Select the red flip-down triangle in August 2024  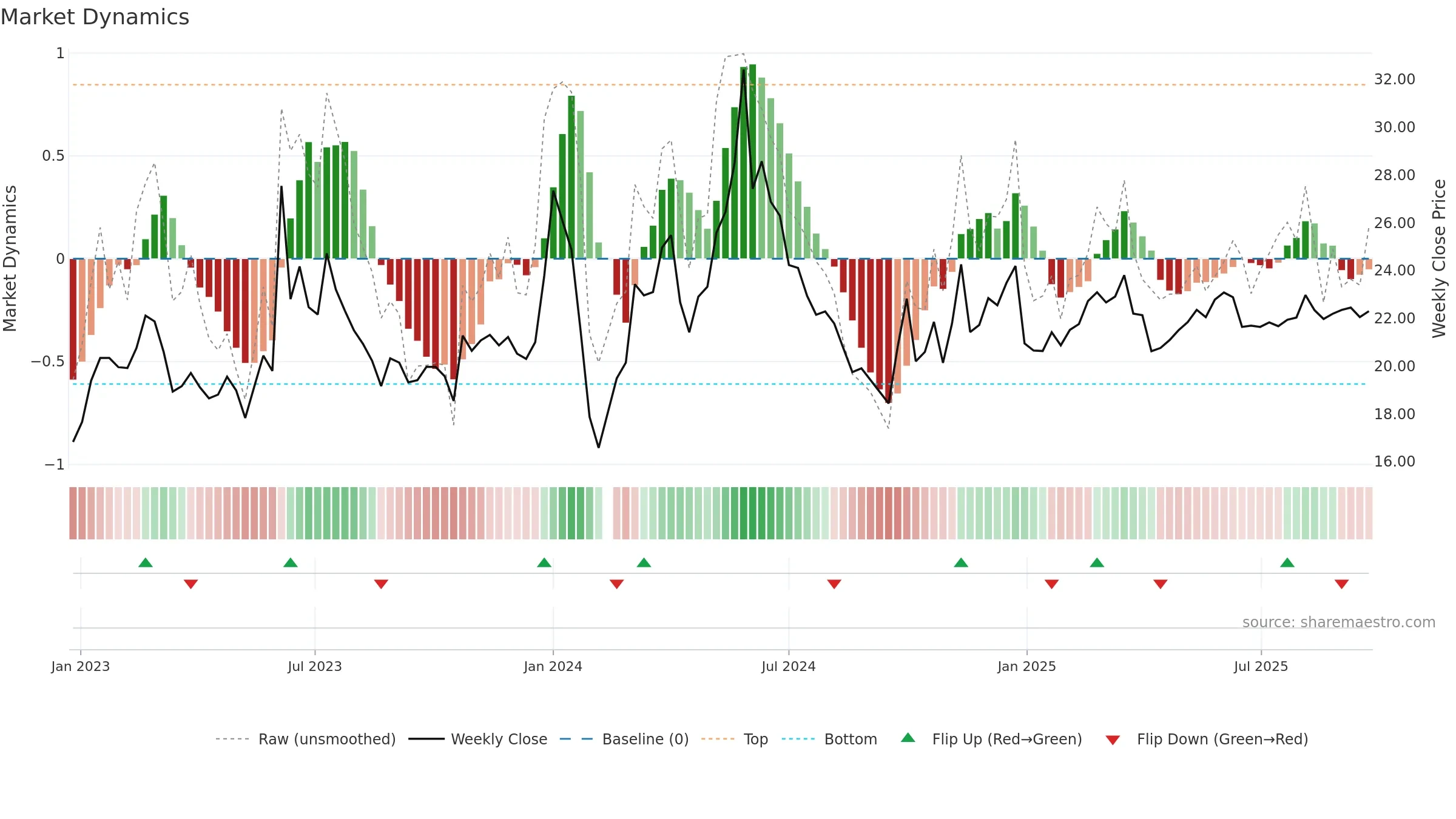[834, 584]
